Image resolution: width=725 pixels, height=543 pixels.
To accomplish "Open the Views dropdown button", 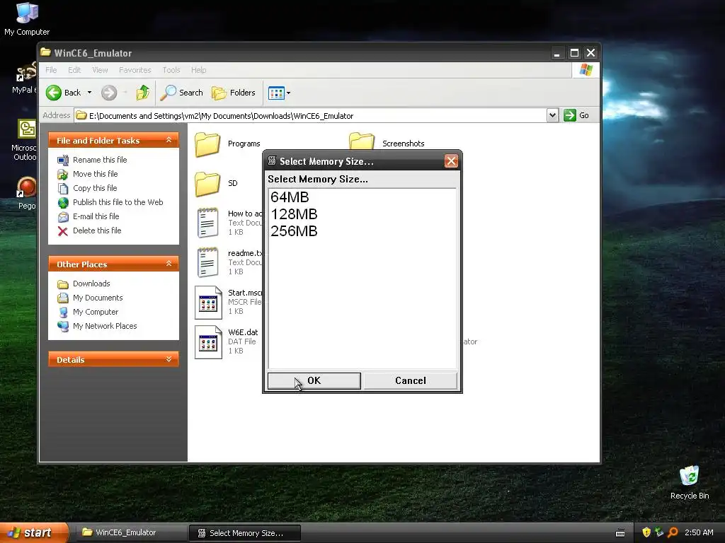I will 279,93.
